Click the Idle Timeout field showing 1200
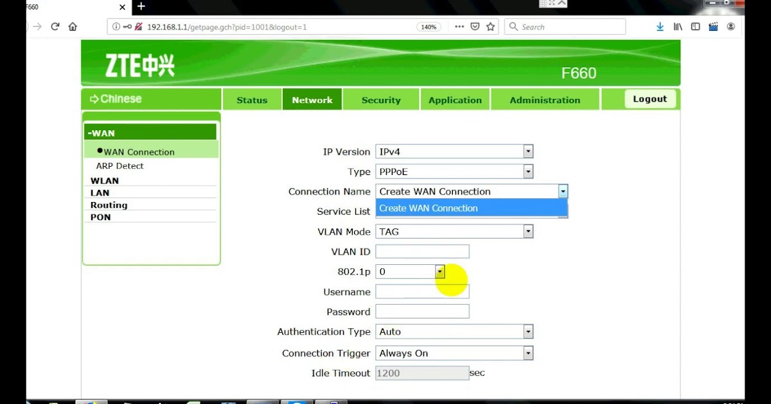 [x=422, y=373]
